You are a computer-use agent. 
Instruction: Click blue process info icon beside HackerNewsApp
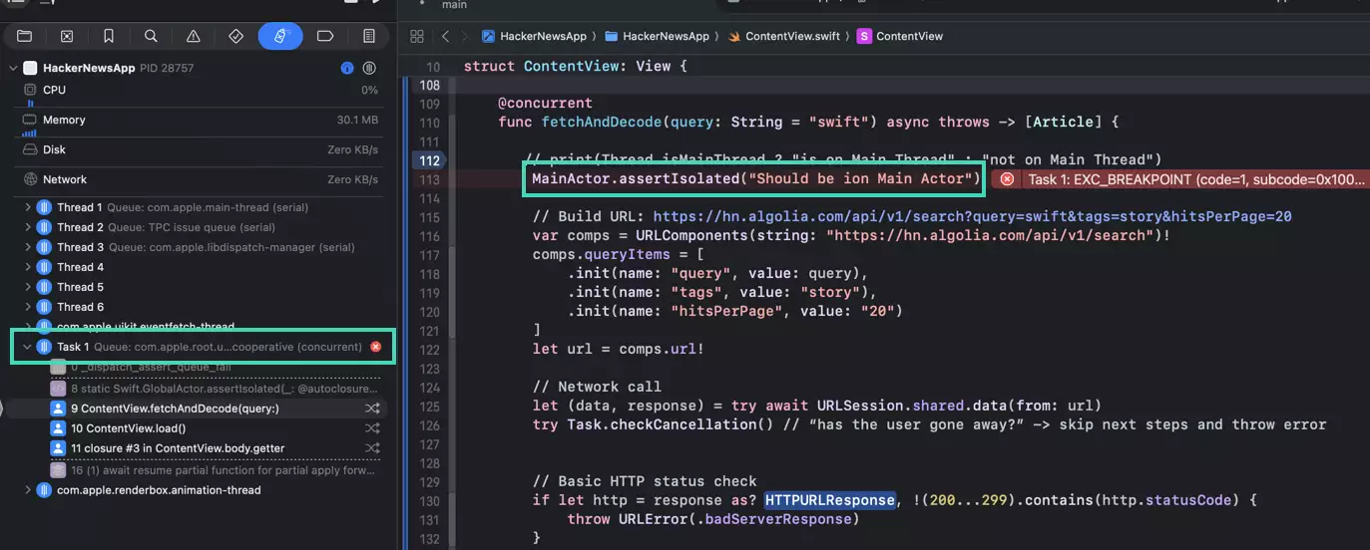[347, 68]
